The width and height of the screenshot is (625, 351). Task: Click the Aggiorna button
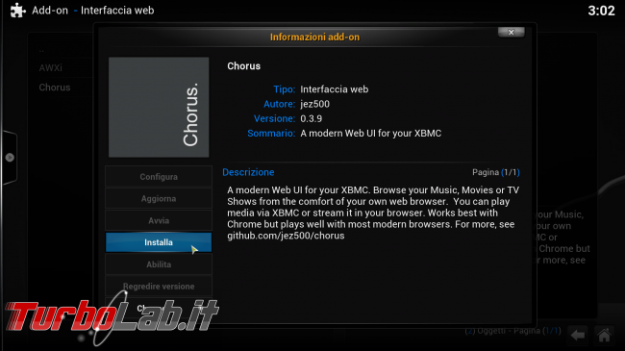(x=159, y=199)
